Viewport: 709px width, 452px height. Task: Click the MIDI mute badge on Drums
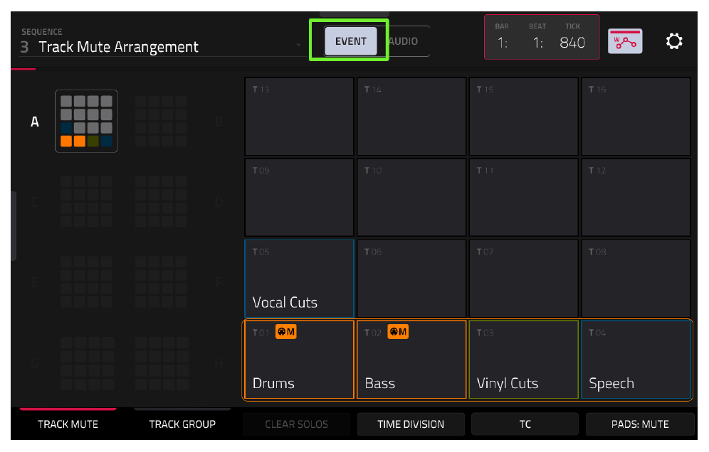(285, 332)
